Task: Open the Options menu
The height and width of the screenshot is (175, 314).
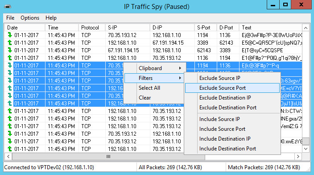Action: pos(30,18)
